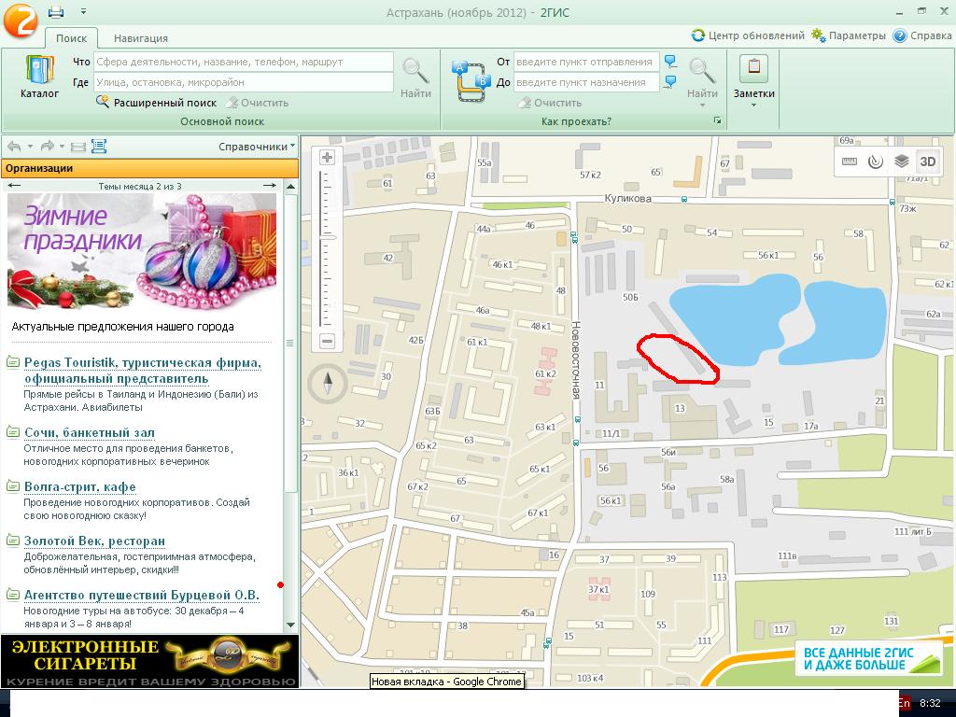Select the blue scroll-style card view icon
The image size is (956, 717).
click(x=99, y=147)
